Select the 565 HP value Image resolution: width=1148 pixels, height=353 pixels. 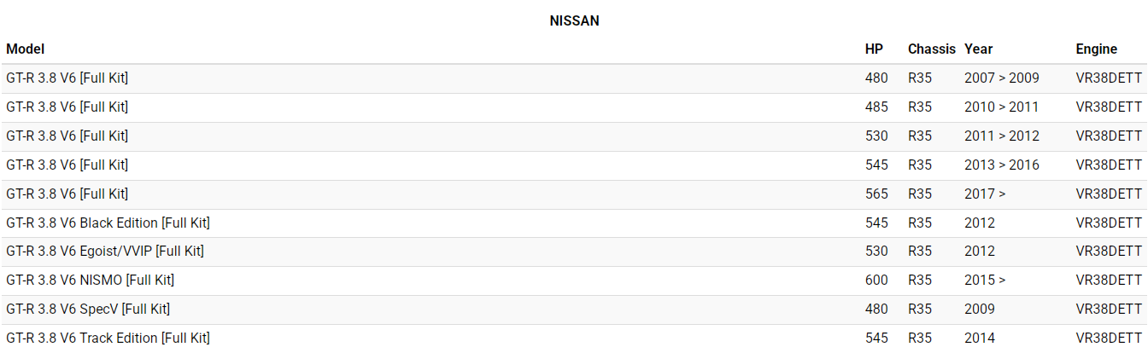[x=876, y=194]
